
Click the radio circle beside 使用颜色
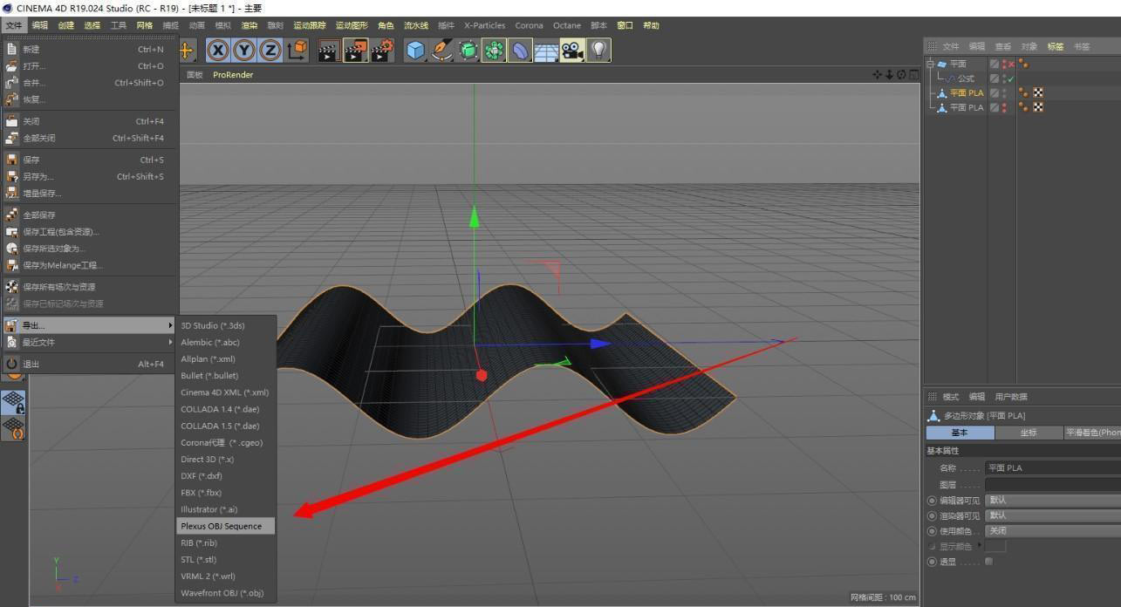click(932, 530)
